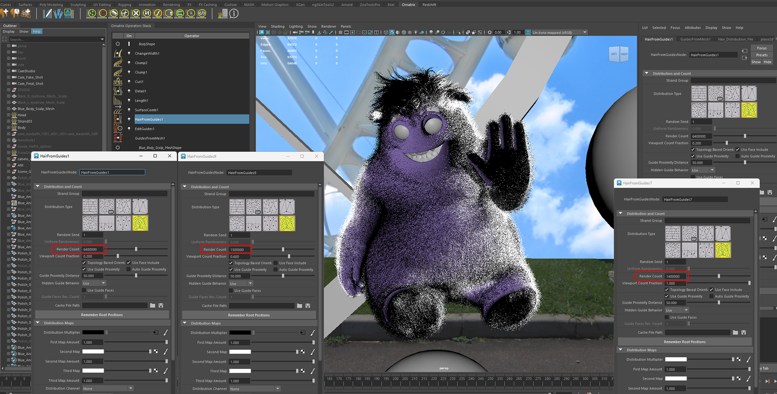Image resolution: width=777 pixels, height=394 pixels.
Task: Click Cache File Path save icon in HairFromGuides9 window
Action: click(308, 306)
